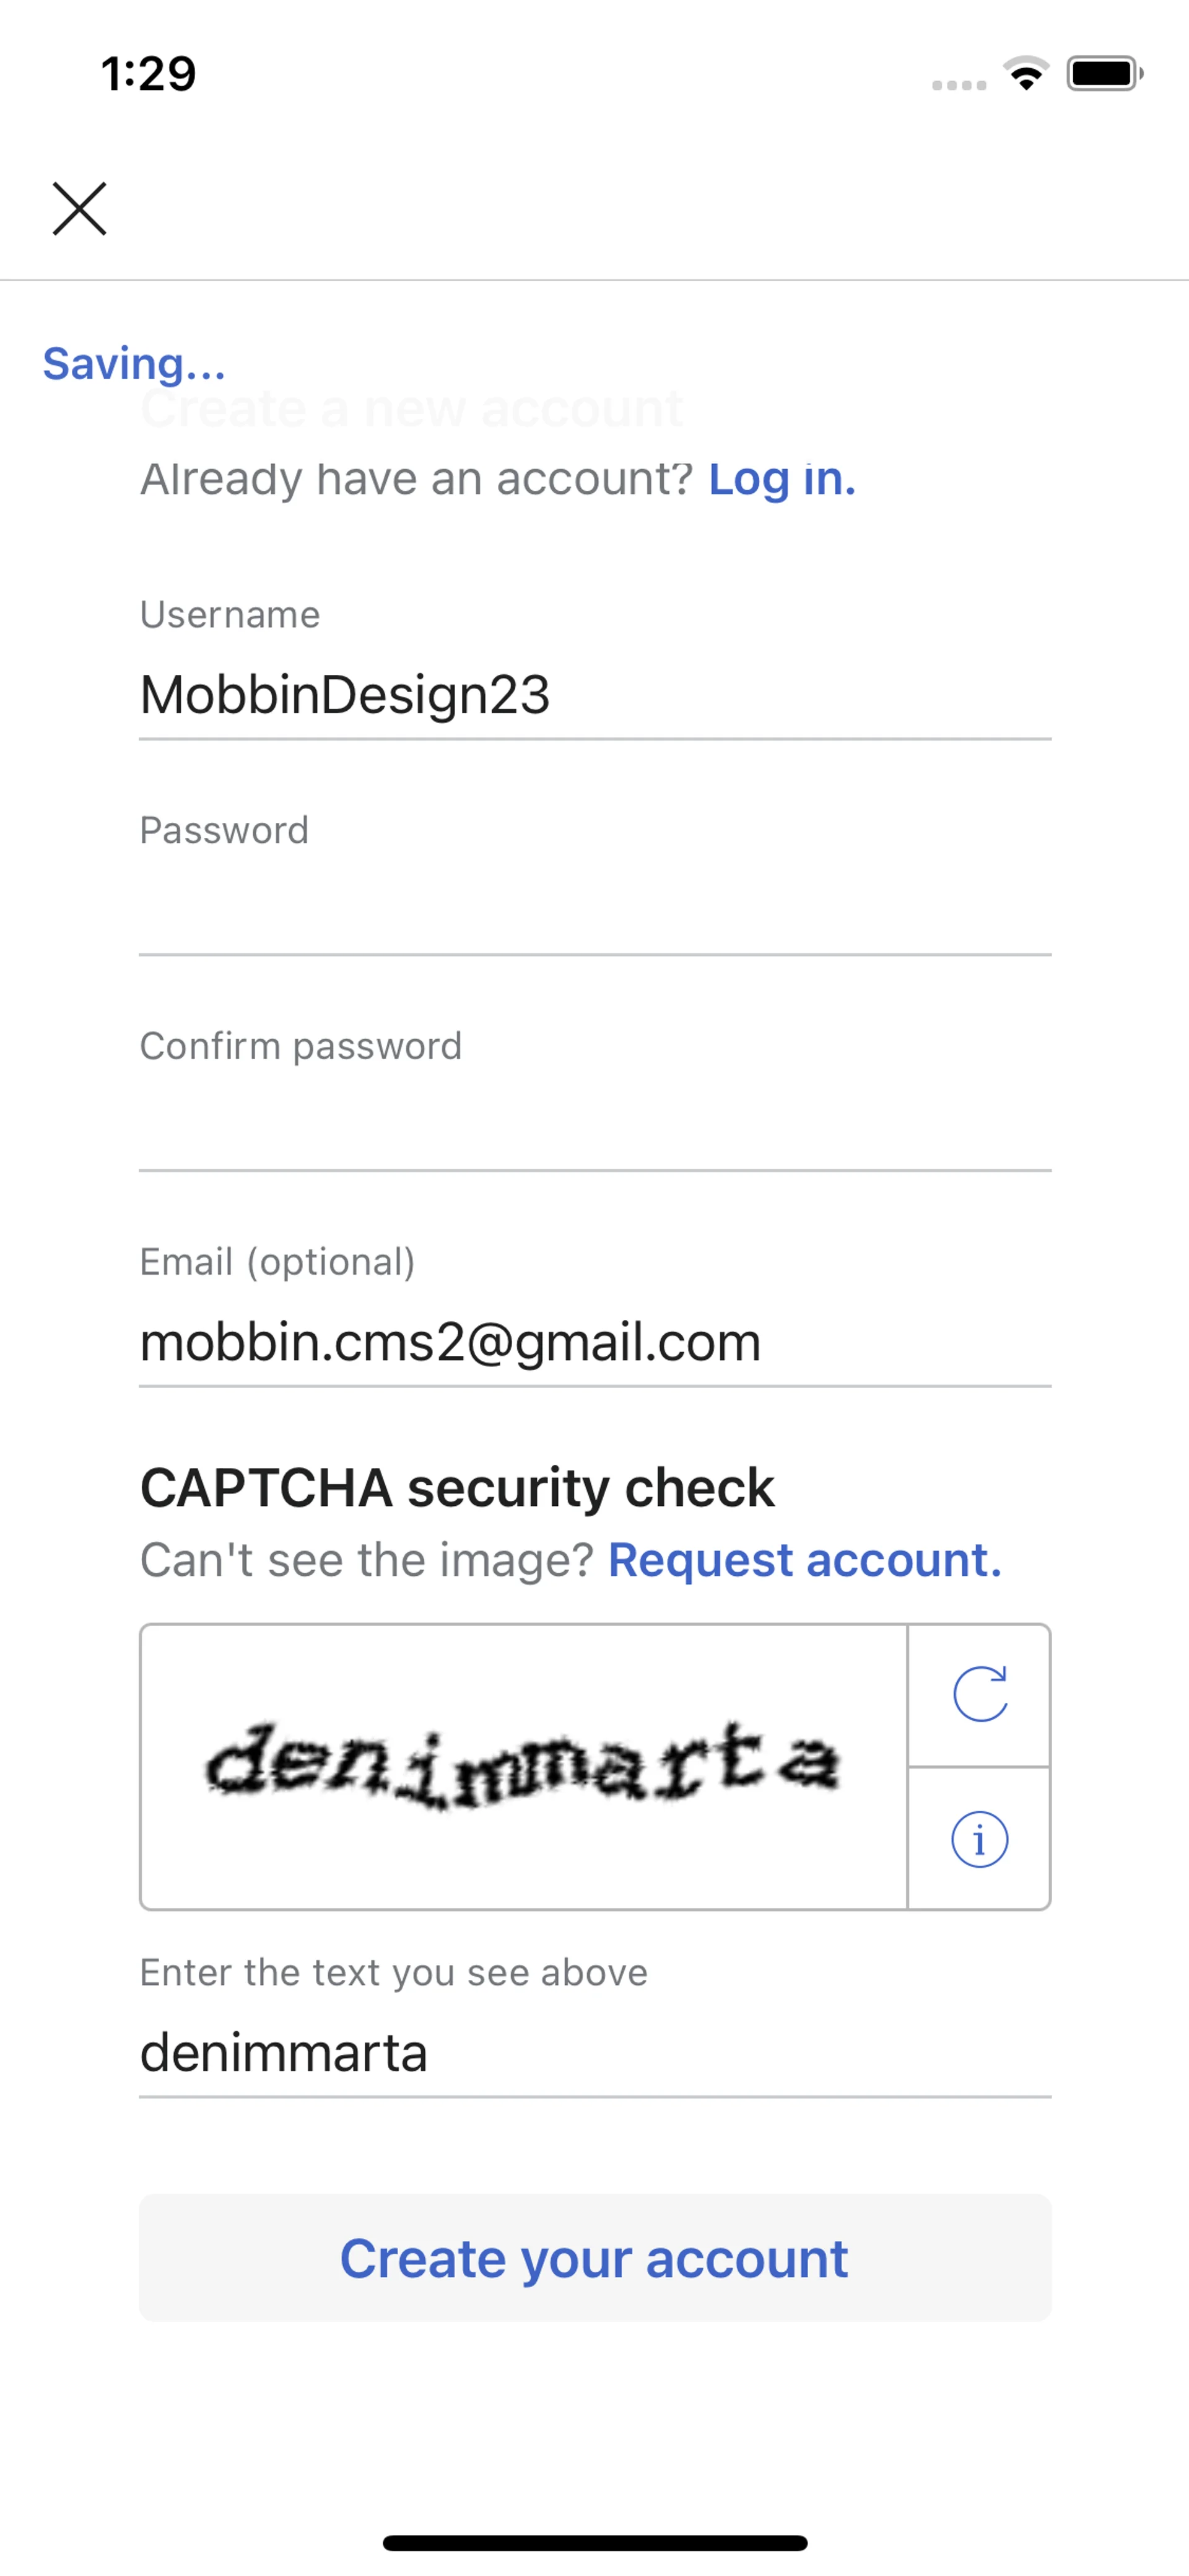Tap the home indicator bar

click(x=594, y=2542)
